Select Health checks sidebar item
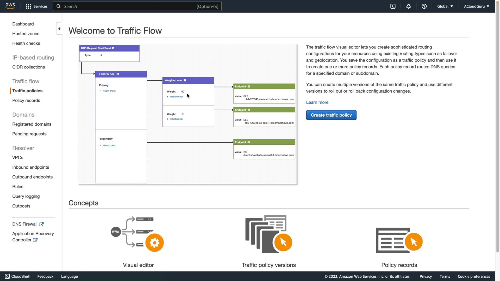Image resolution: width=500 pixels, height=281 pixels. coord(26,43)
